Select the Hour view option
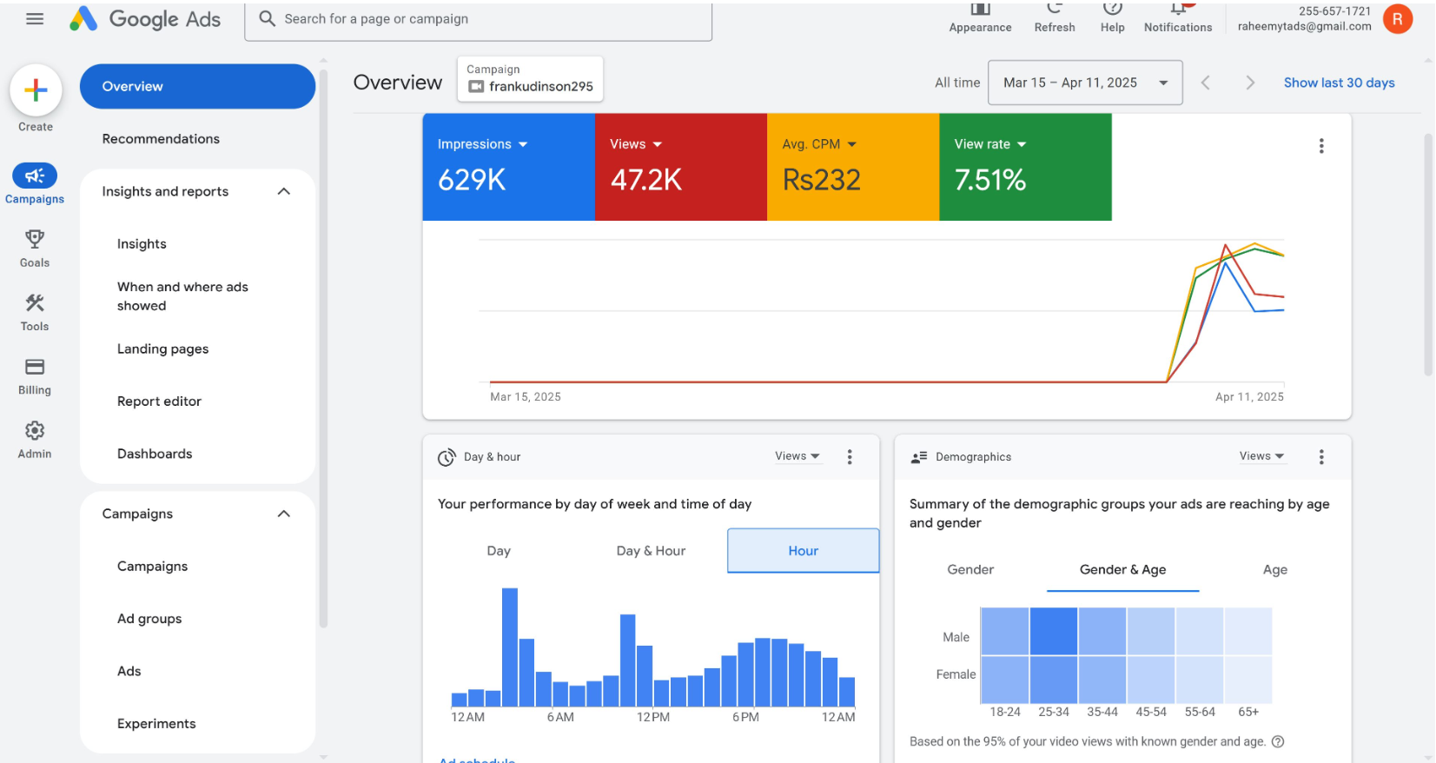The height and width of the screenshot is (763, 1436). coord(803,551)
